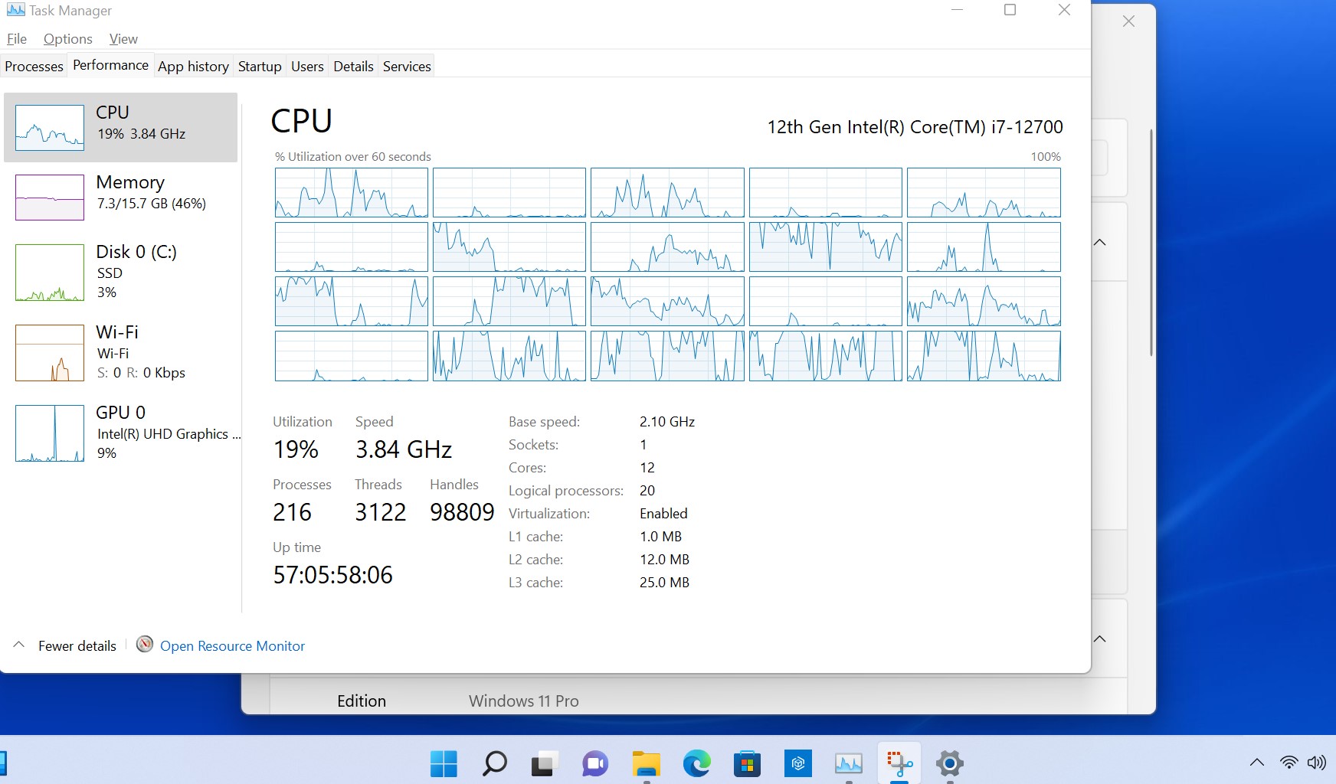Viewport: 1336px width, 784px height.
Task: Open Microsoft Store from the taskbar
Action: (747, 763)
